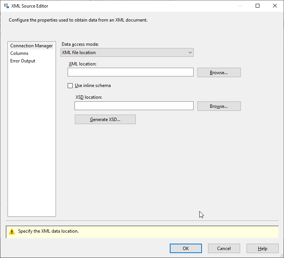This screenshot has height=258, width=284.
Task: Close the XML Source Editor dialog
Action: click(275, 6)
